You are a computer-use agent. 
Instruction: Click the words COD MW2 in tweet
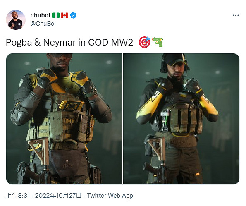click(110, 42)
